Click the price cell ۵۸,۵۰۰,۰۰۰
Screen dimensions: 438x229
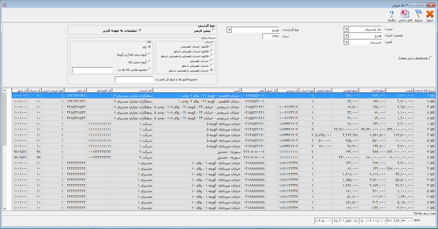399,180
